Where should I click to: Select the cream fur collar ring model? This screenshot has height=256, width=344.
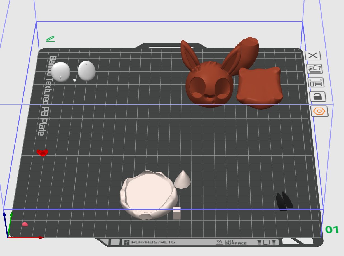coord(149,195)
